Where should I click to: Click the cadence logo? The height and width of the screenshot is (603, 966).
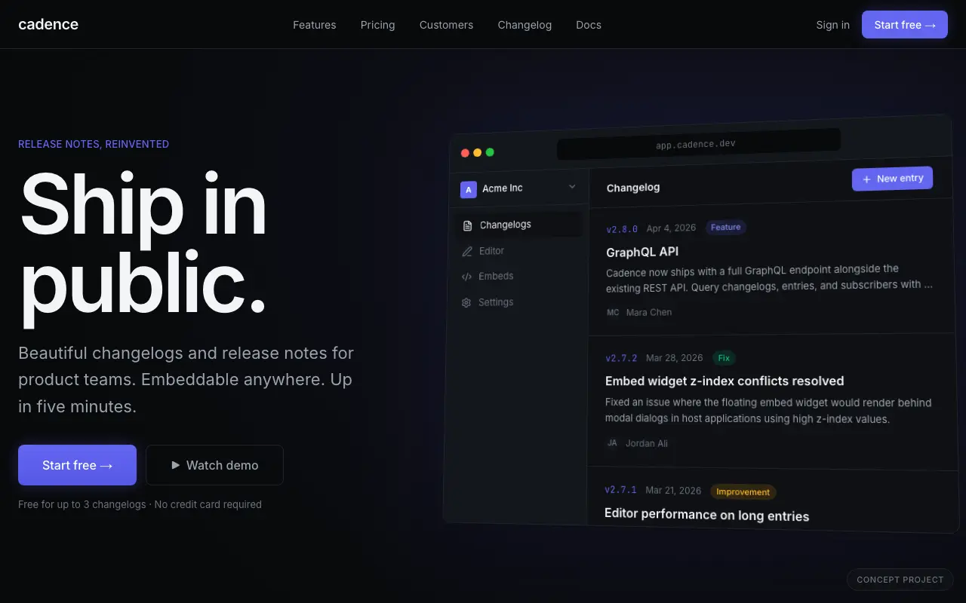click(x=48, y=24)
